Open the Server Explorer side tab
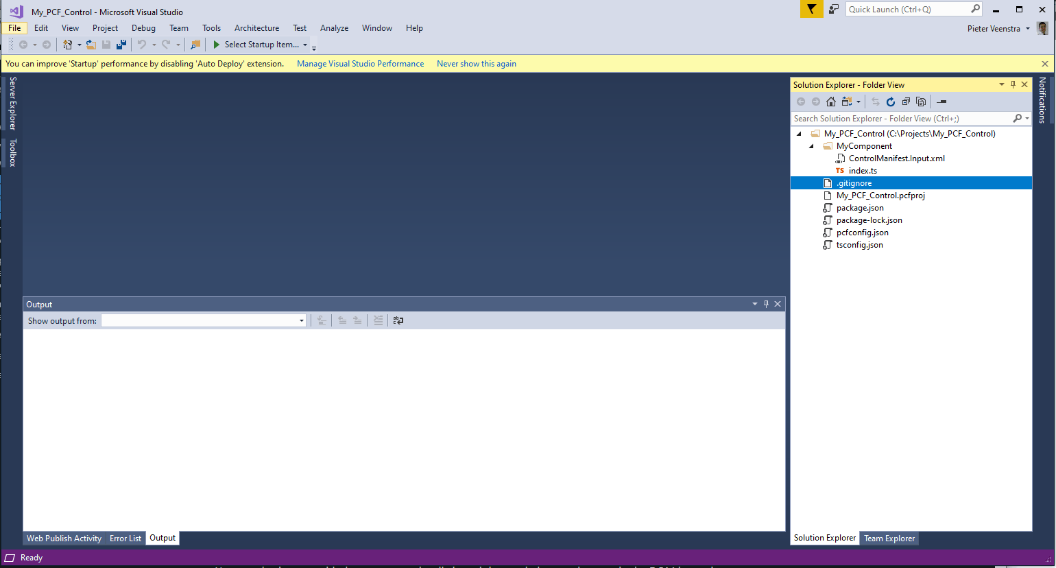The image size is (1056, 568). pos(12,104)
